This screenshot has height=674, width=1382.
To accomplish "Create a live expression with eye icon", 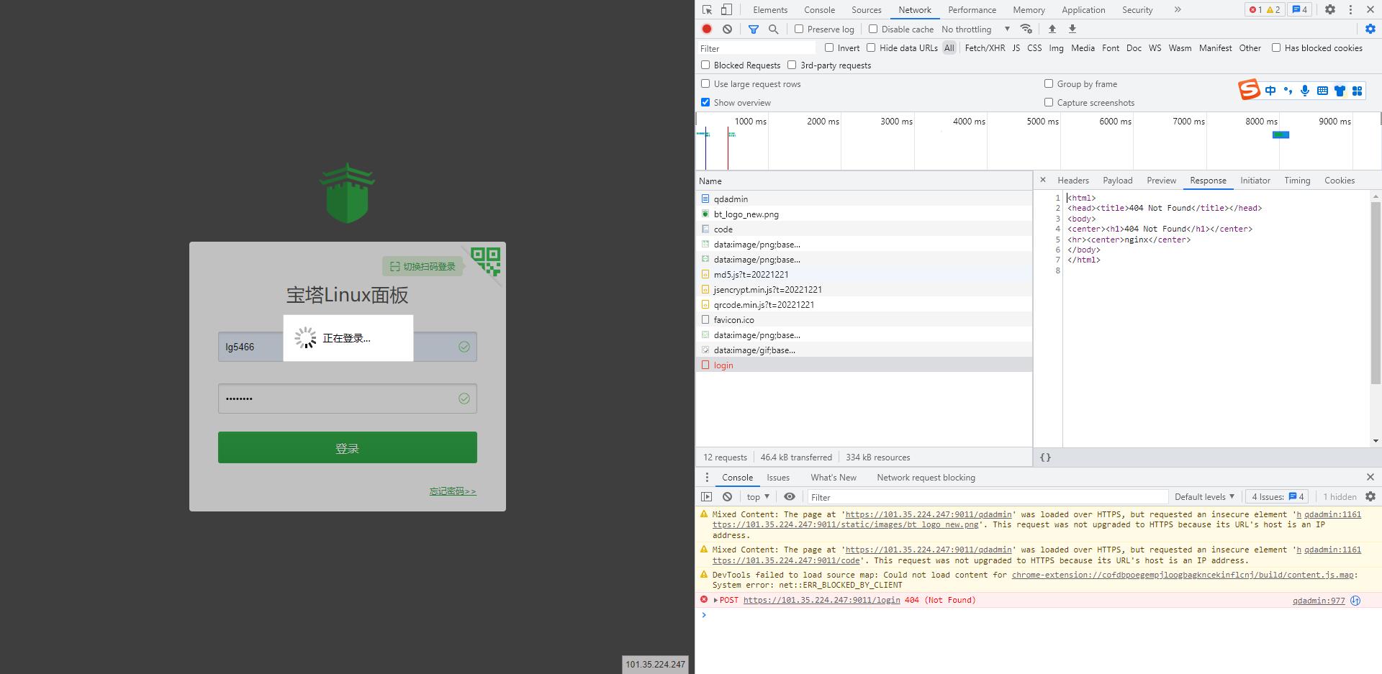I will pos(790,497).
